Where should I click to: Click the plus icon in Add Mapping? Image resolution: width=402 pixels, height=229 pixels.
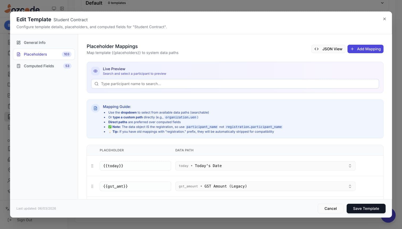click(x=352, y=49)
